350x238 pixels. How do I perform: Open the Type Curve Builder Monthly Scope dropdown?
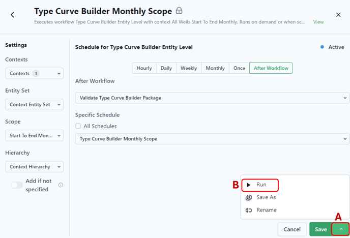coord(212,139)
